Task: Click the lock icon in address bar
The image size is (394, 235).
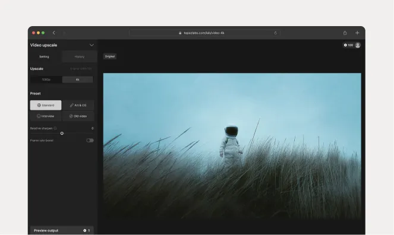Action: 180,33
